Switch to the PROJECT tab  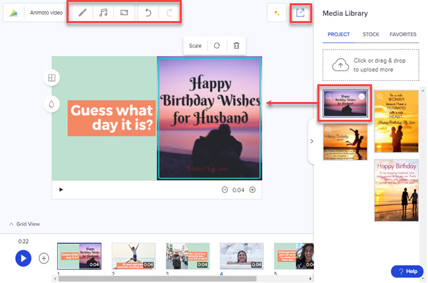pos(338,34)
